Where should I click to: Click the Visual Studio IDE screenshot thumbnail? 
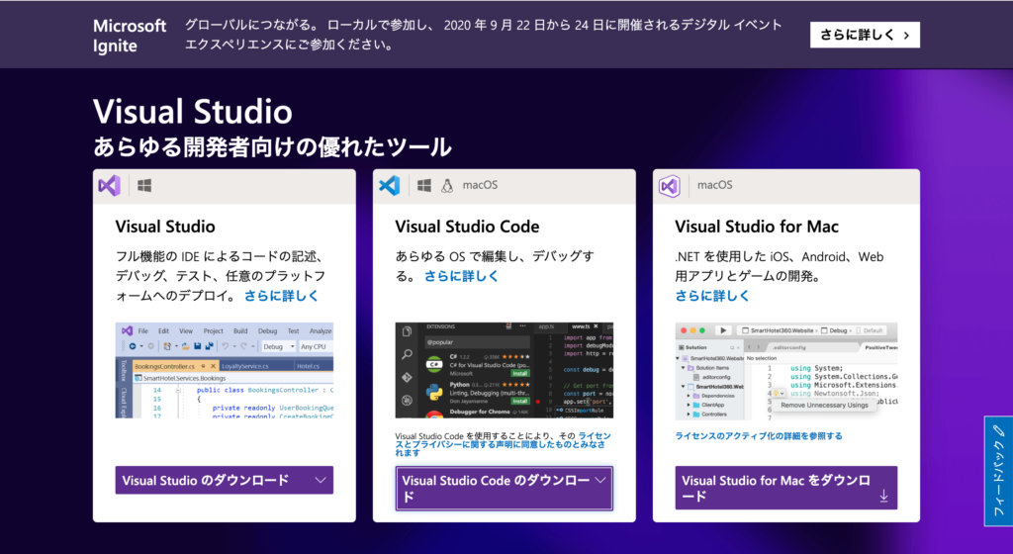pyautogui.click(x=225, y=371)
